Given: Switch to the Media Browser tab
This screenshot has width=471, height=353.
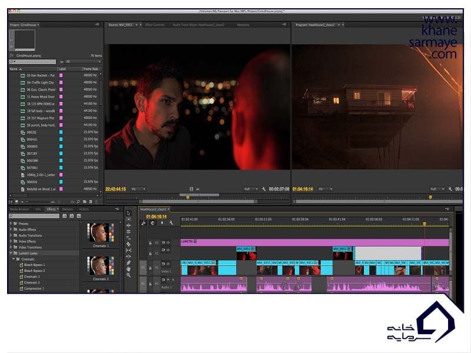Looking at the screenshot, I should tap(19, 209).
